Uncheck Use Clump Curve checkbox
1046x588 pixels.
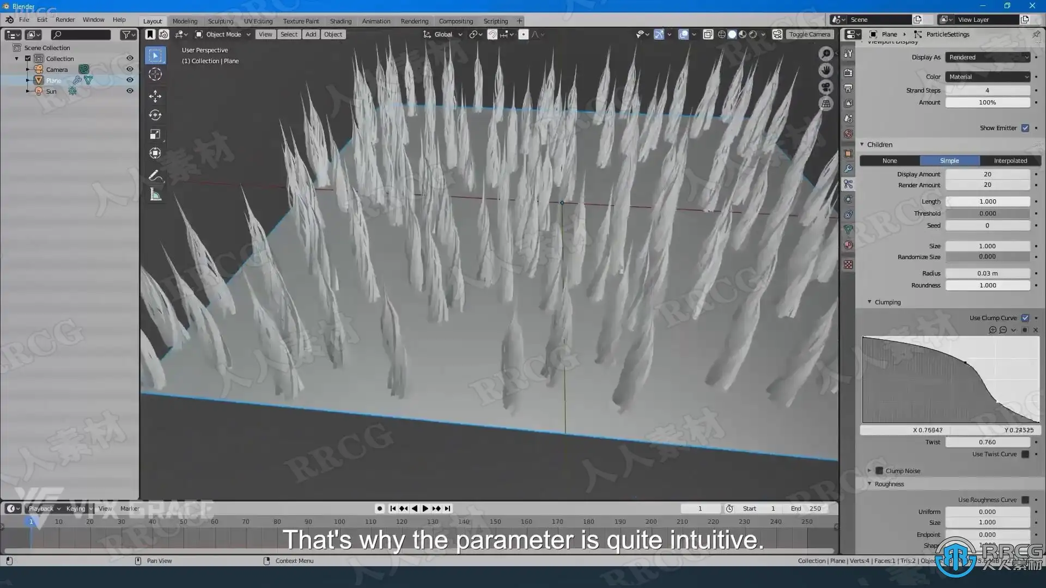[1025, 318]
